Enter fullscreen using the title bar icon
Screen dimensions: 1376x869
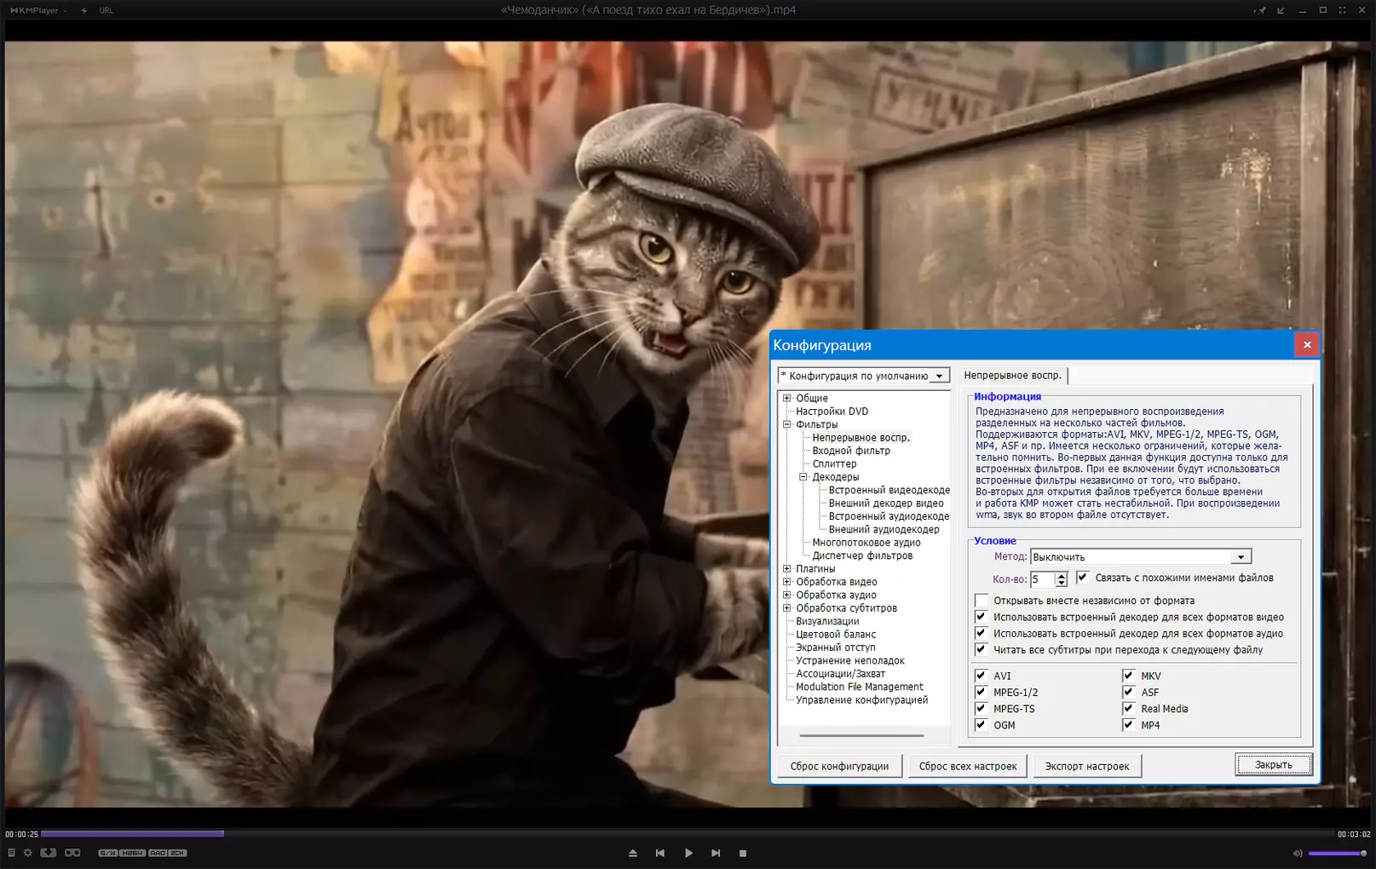pyautogui.click(x=1343, y=10)
